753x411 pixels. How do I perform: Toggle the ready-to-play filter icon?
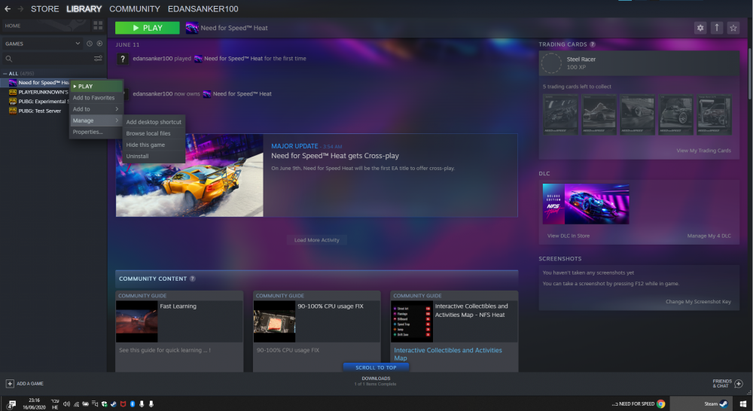(99, 44)
